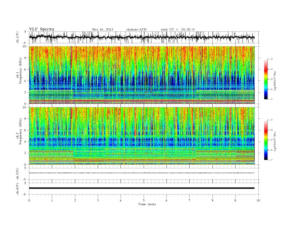Click time axis tick label "5"
291x225 pixels.
click(x=144, y=200)
